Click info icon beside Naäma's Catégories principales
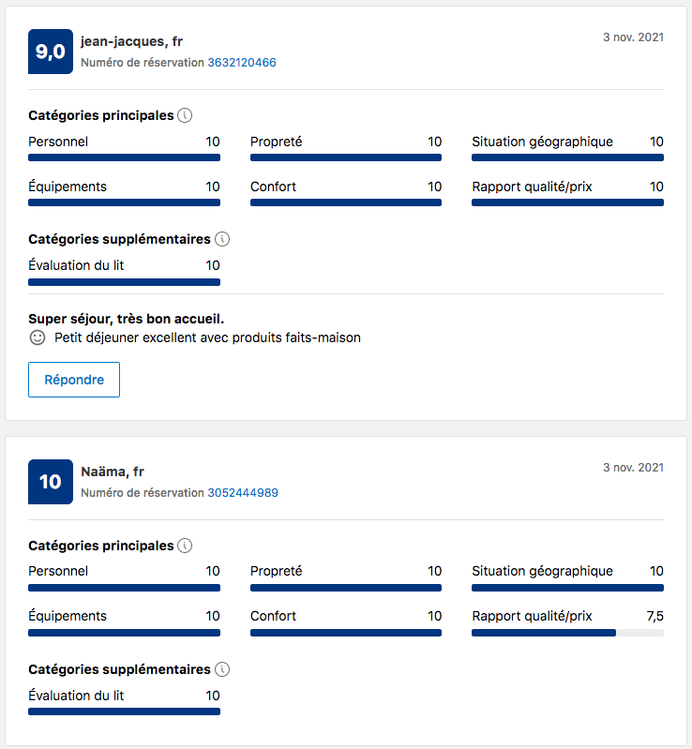Screen dimensions: 692x749 pos(185,546)
